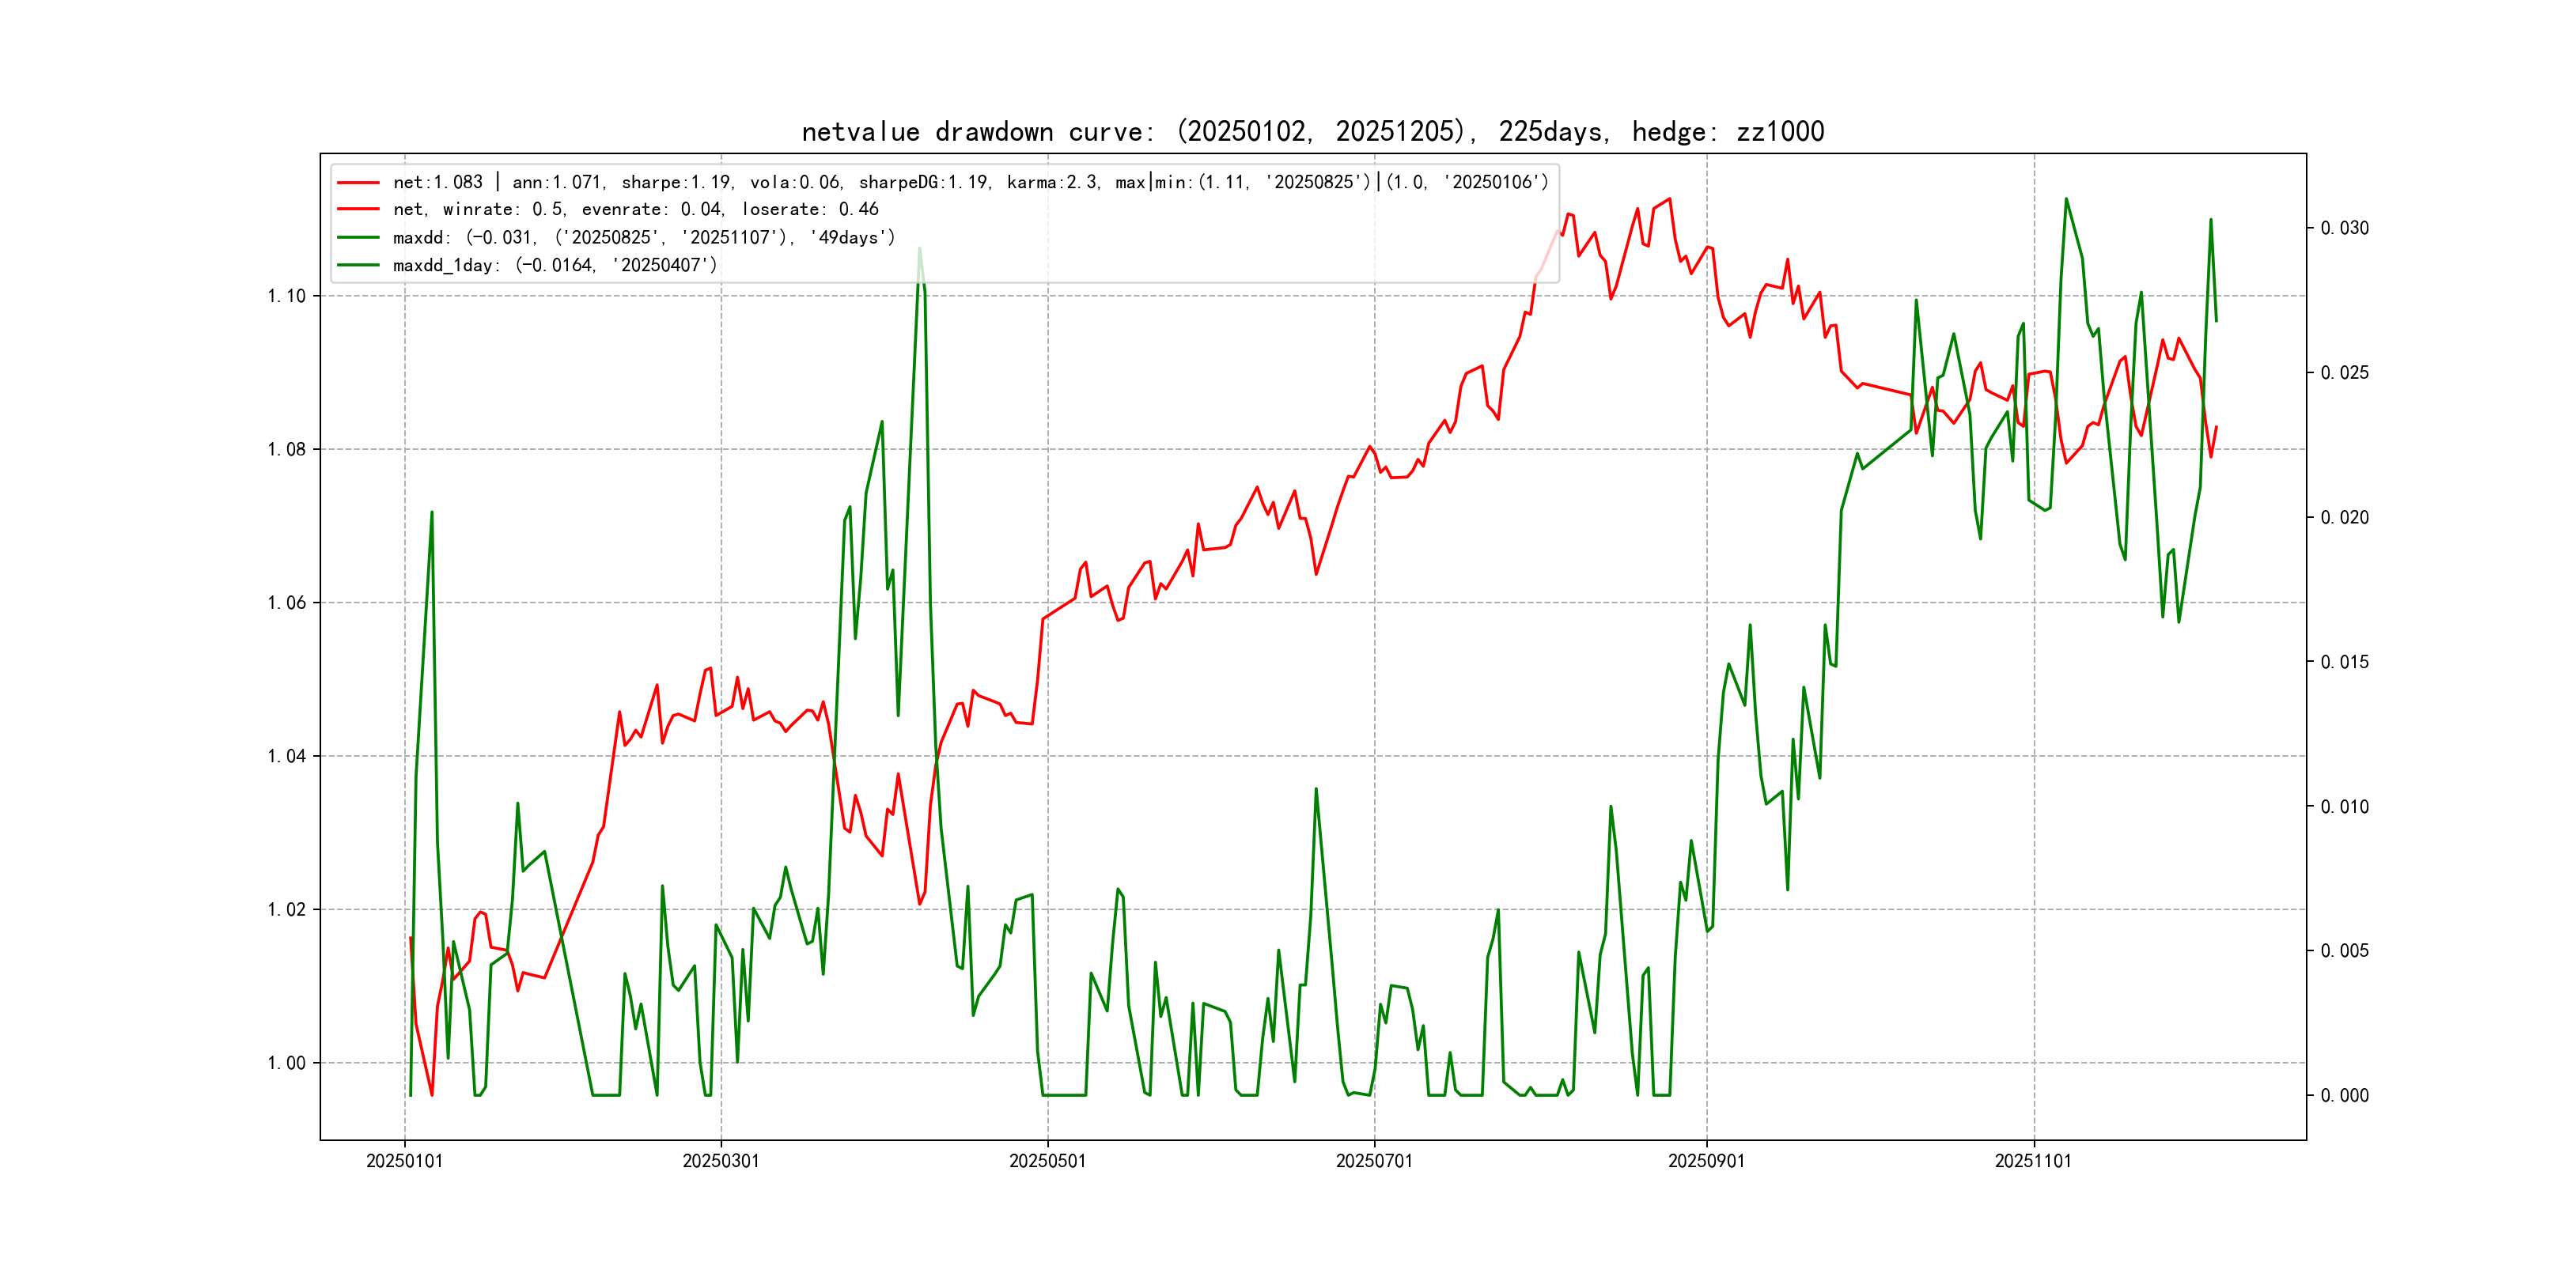Click the red line swatch for net:1.083 legend entry

[358, 183]
